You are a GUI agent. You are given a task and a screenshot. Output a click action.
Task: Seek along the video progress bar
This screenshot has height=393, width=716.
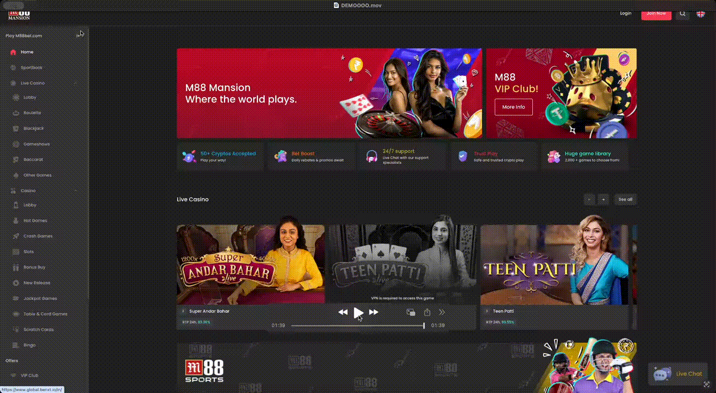tap(357, 326)
